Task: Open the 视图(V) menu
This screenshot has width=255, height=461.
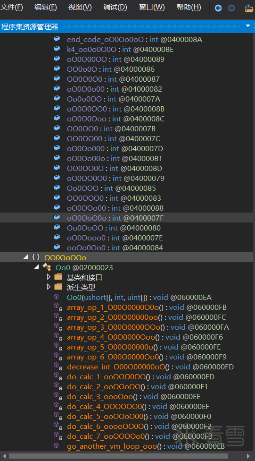Action: (x=80, y=8)
